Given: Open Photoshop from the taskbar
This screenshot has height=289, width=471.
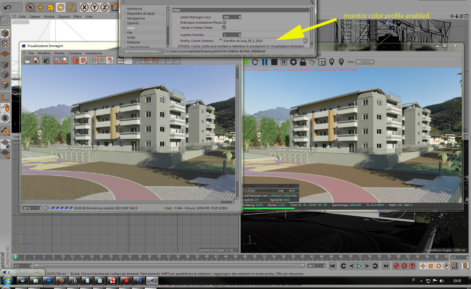Looking at the screenshot, I should pyautogui.click(x=49, y=281).
